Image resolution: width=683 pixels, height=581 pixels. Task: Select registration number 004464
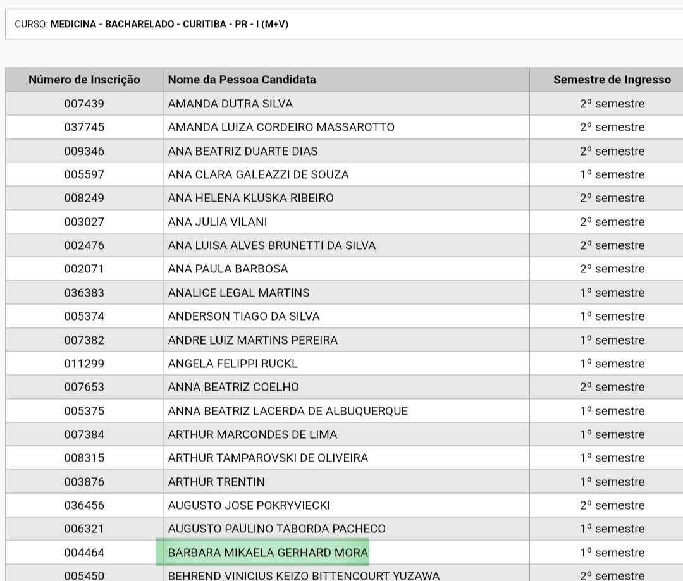(84, 553)
